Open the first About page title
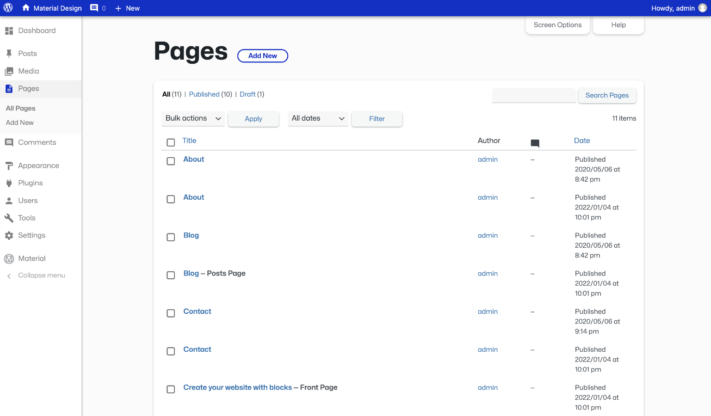Viewport: 711px width, 416px height. [x=193, y=159]
